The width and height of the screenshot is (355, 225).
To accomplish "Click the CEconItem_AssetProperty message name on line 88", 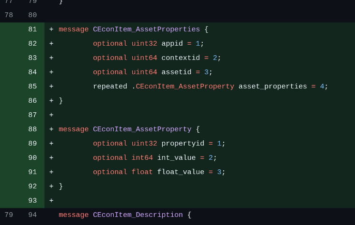I will [x=142, y=129].
